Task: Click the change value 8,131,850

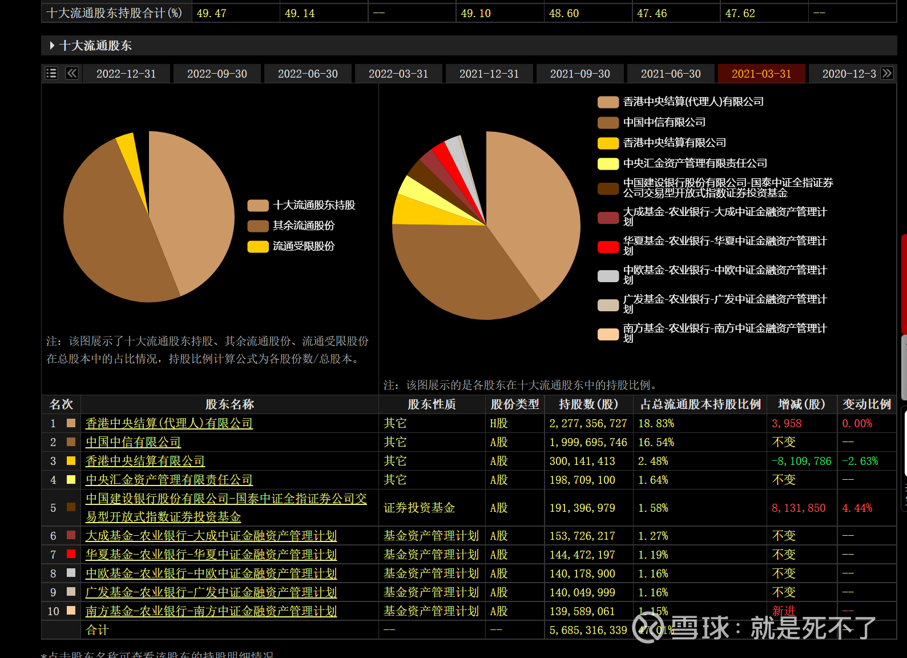Action: coord(799,508)
